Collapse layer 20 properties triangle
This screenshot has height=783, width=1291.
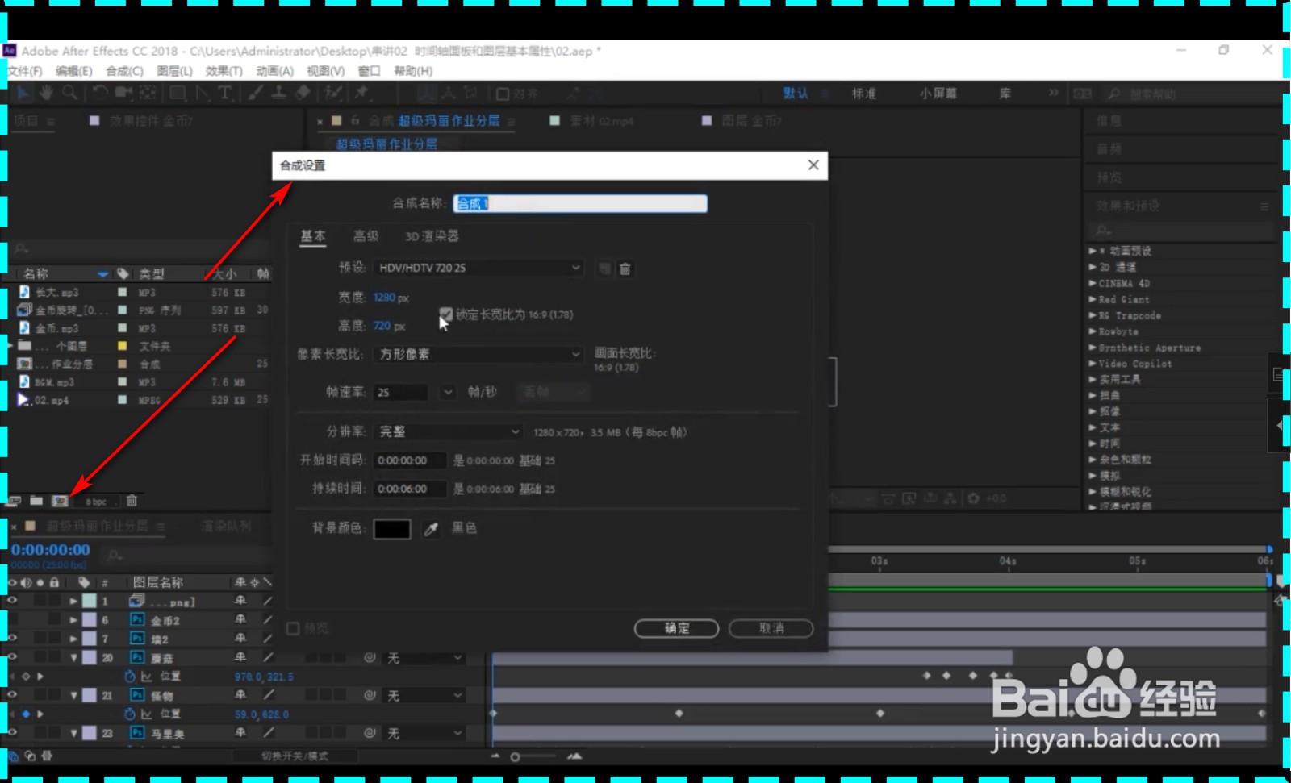tap(73, 658)
